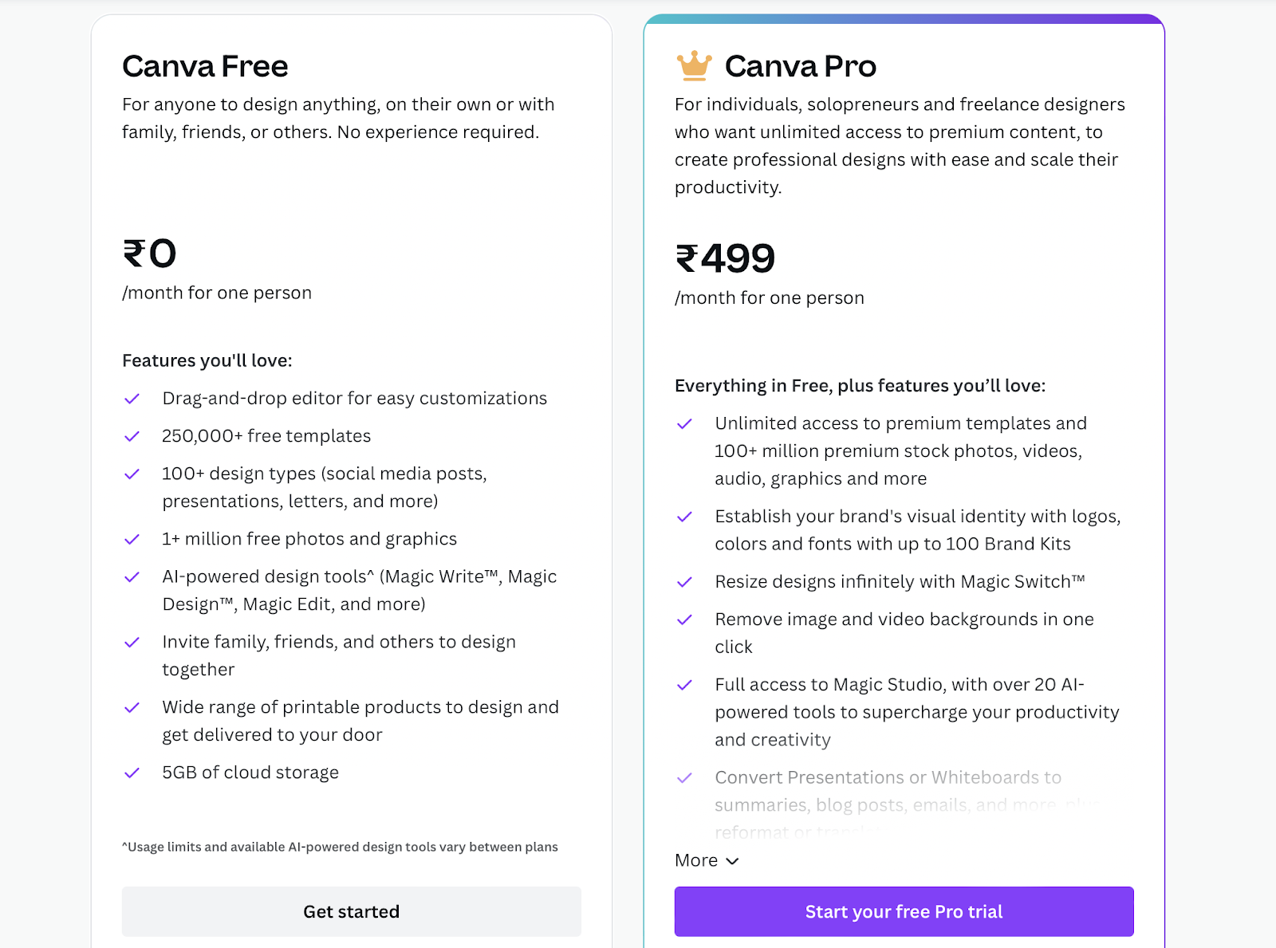
Task: Click the Canva Pro plan heading
Action: click(x=801, y=66)
